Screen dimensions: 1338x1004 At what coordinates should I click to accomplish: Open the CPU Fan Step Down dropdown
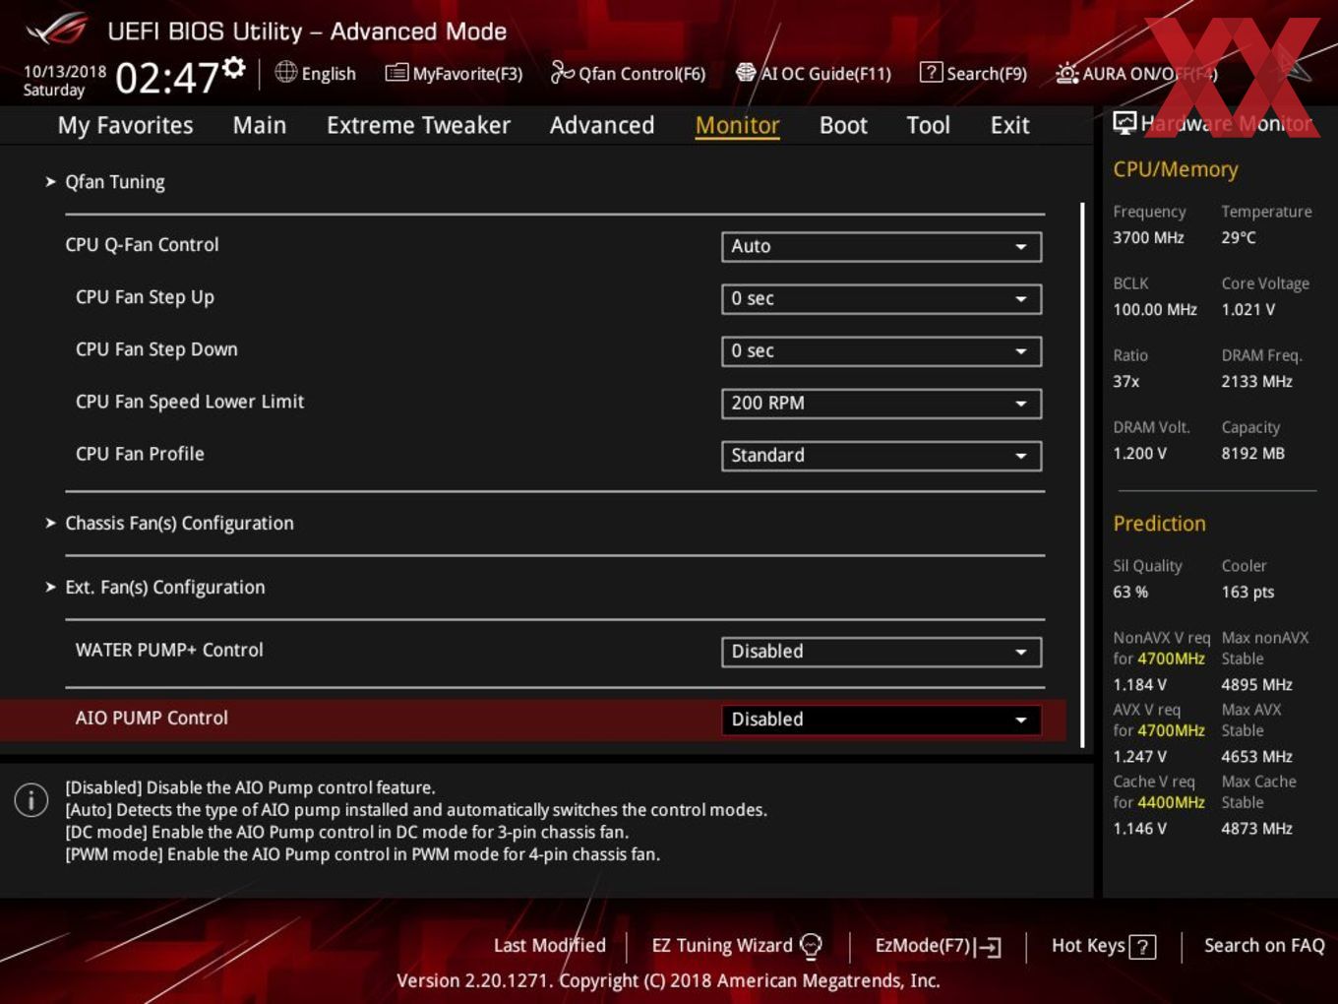click(x=882, y=350)
